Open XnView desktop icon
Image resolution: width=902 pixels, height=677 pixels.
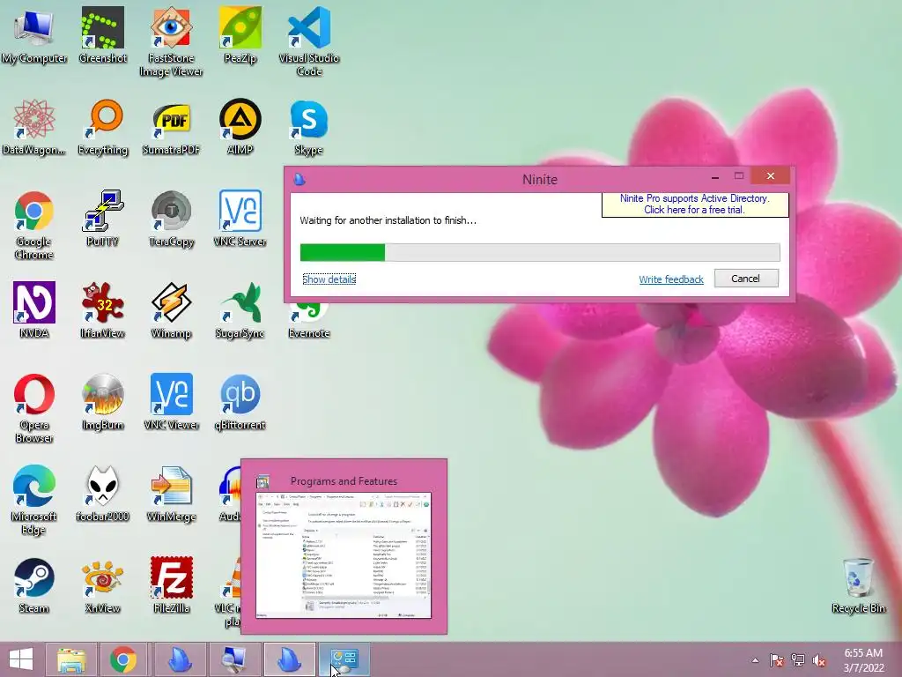(x=102, y=585)
